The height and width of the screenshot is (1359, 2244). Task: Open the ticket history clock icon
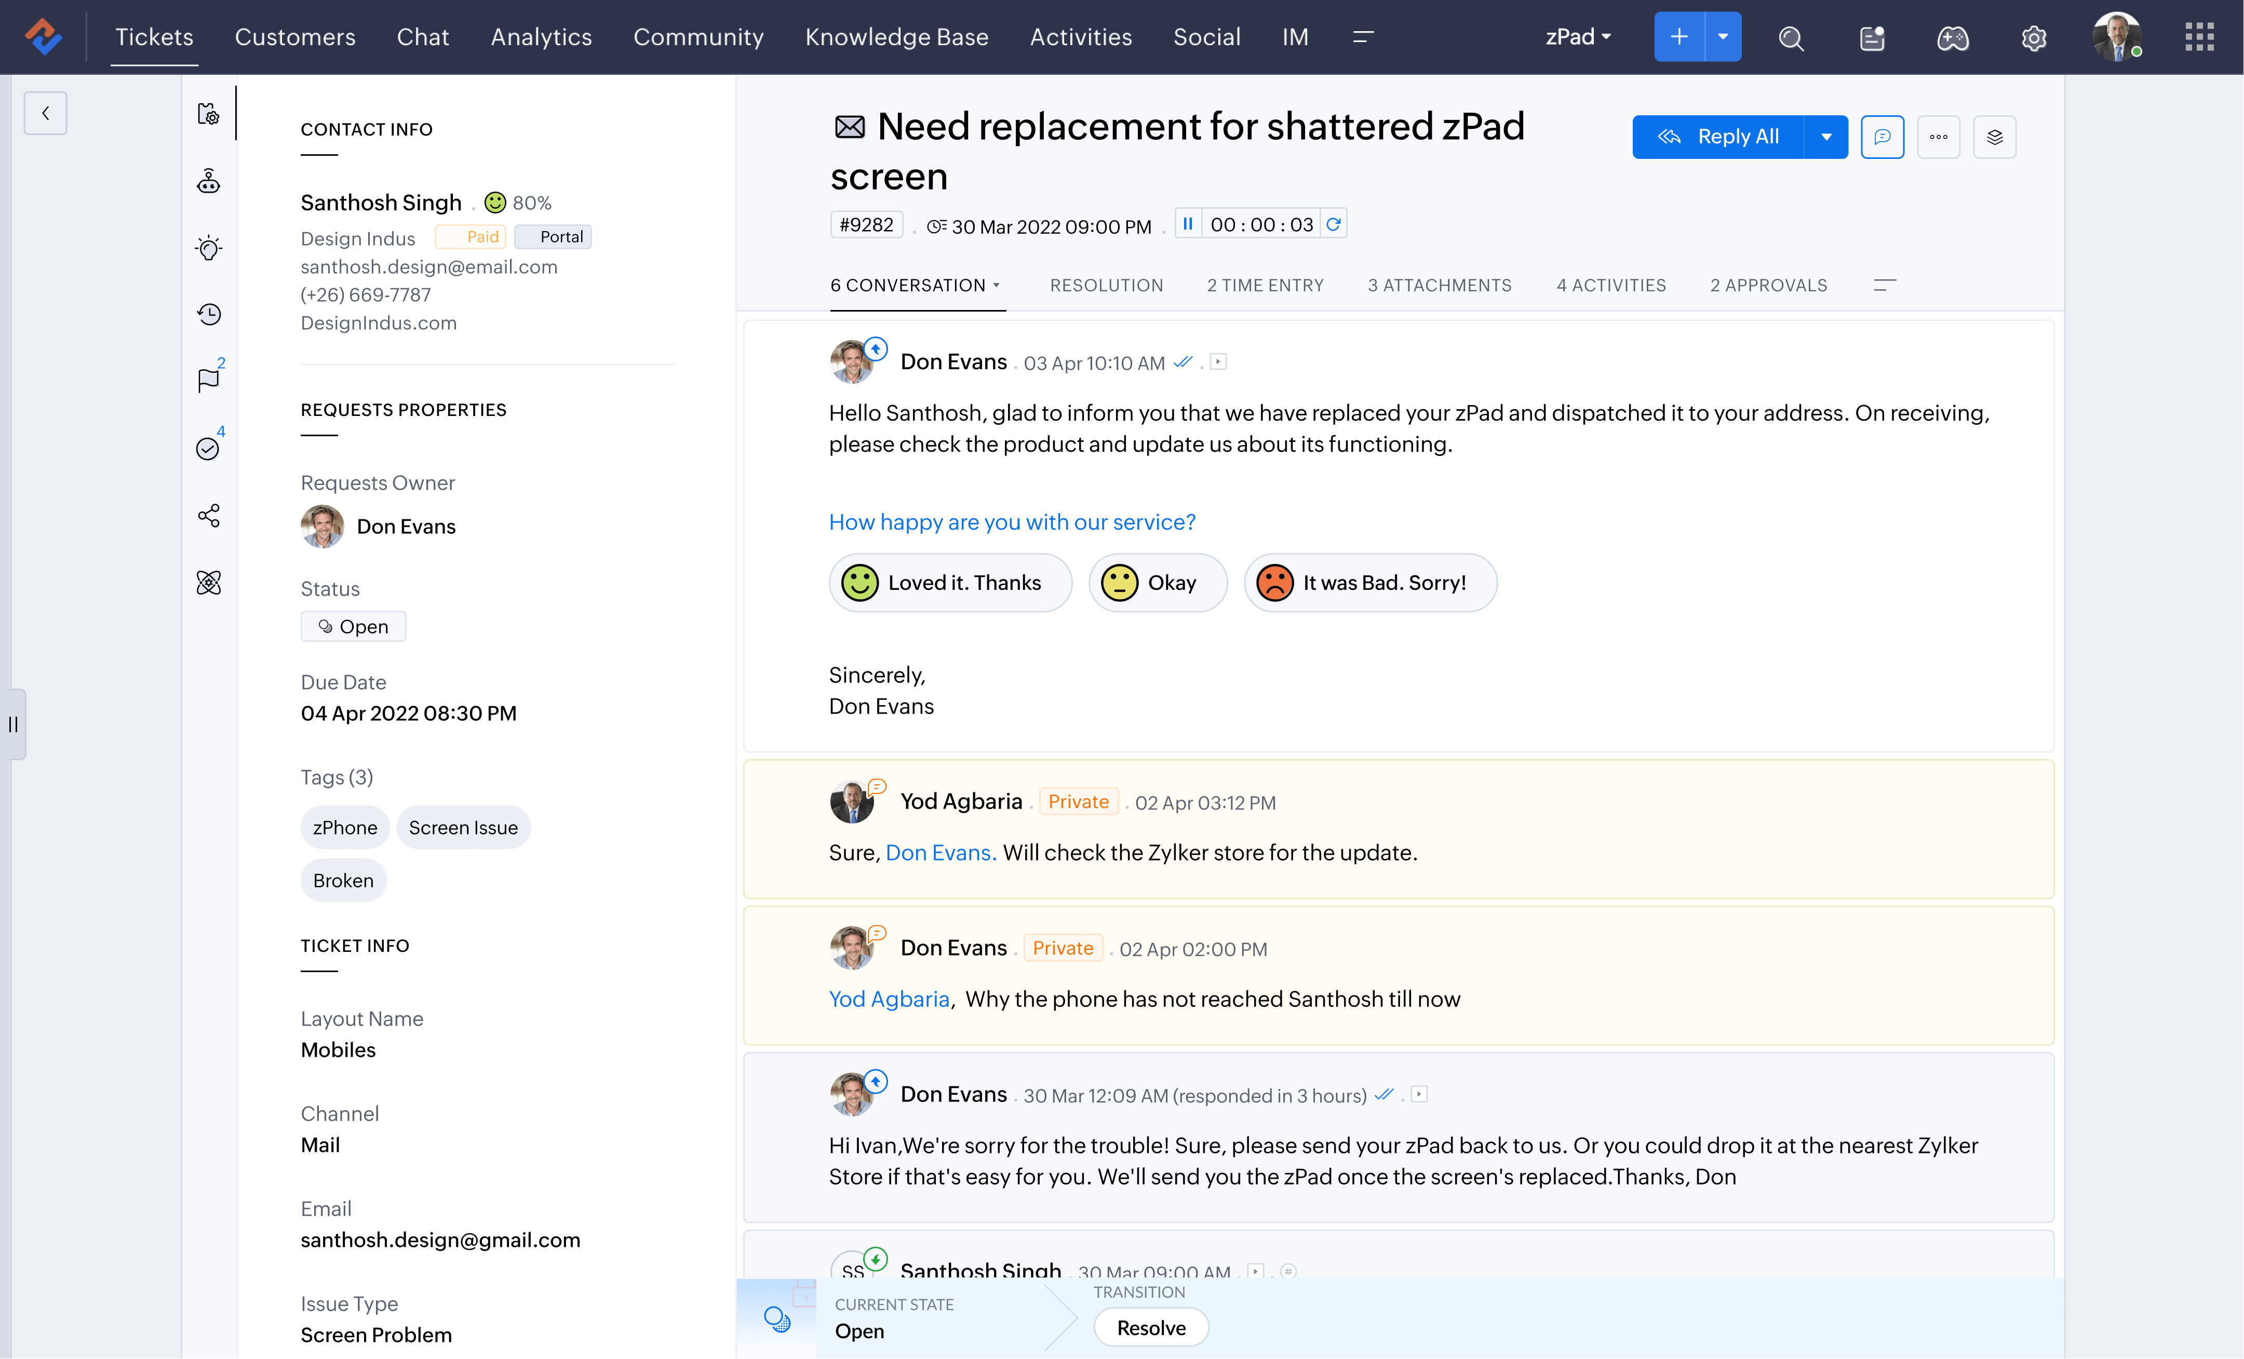[x=209, y=314]
